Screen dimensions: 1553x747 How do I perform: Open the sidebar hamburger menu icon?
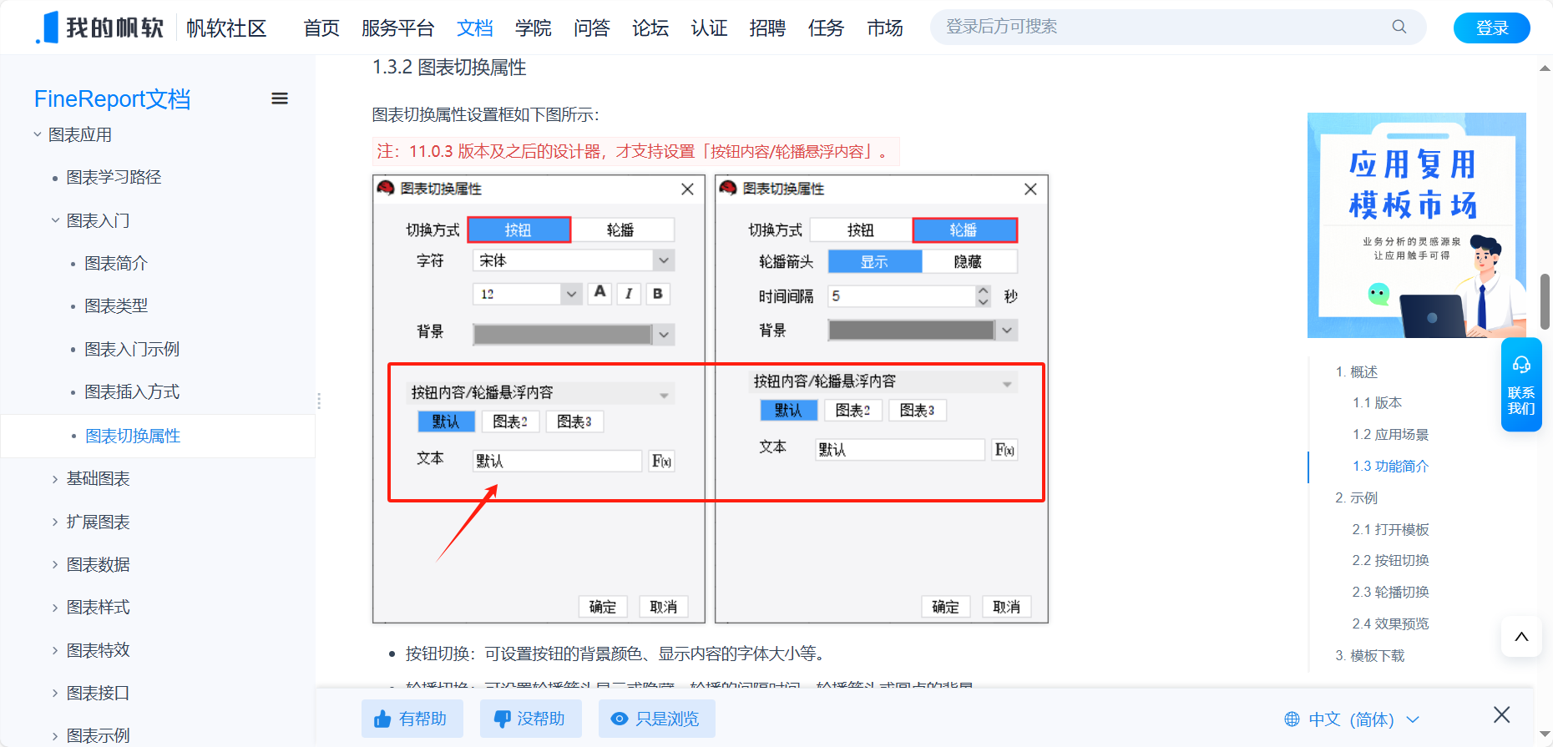point(280,98)
